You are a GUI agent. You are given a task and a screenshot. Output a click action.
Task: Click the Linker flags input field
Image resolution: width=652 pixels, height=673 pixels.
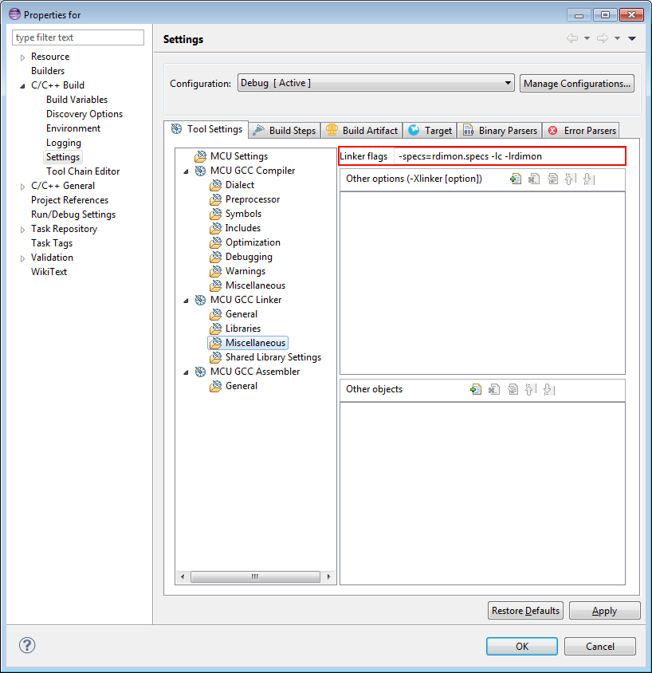tap(509, 156)
